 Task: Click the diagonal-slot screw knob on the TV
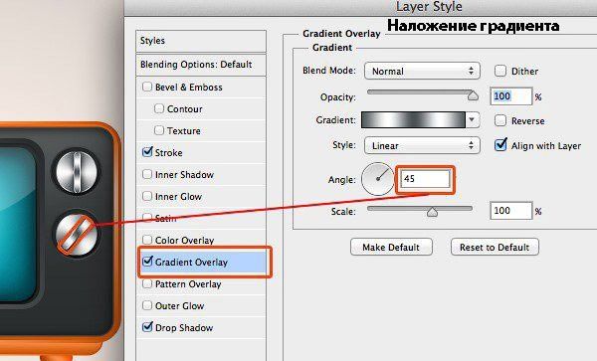[77, 233]
